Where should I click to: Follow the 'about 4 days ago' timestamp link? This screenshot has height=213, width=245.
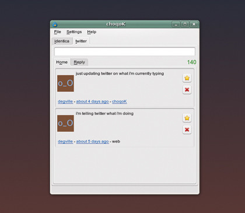click(x=92, y=102)
